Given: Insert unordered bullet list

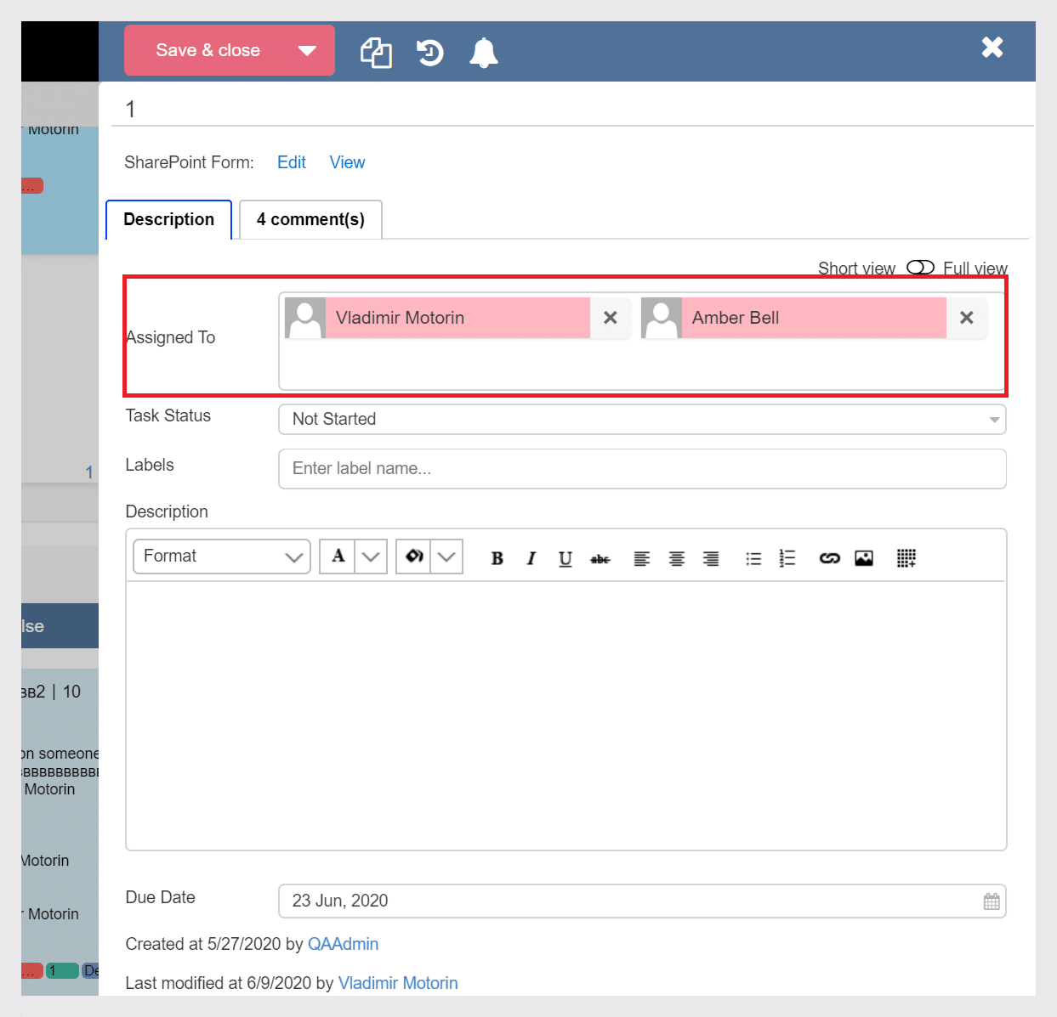Looking at the screenshot, I should (x=753, y=558).
